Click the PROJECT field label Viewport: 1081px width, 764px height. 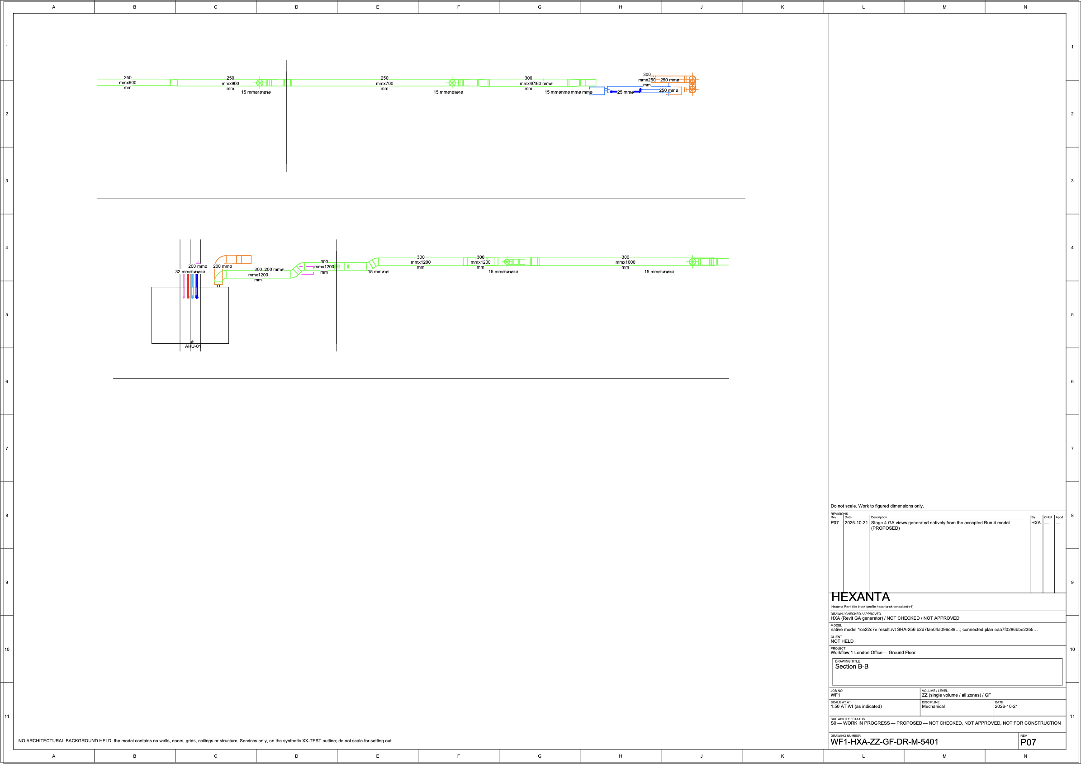838,649
